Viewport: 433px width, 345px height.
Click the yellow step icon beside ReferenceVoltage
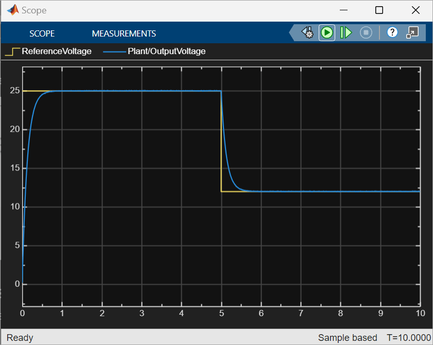point(14,51)
